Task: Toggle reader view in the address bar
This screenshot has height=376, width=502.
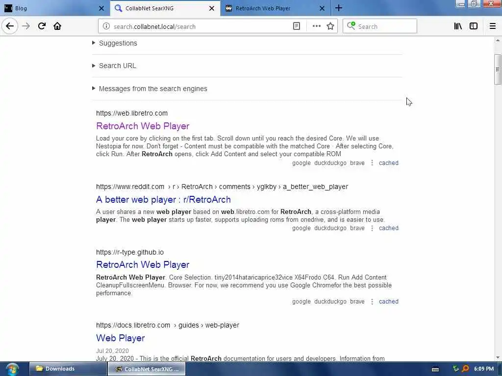Action: pos(297,26)
